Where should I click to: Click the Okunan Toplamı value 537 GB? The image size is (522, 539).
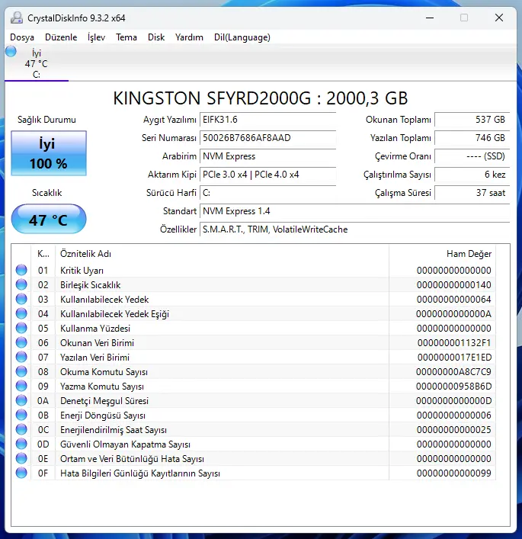click(472, 120)
